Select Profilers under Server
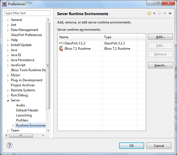The image size is (177, 155). pos(22,120)
